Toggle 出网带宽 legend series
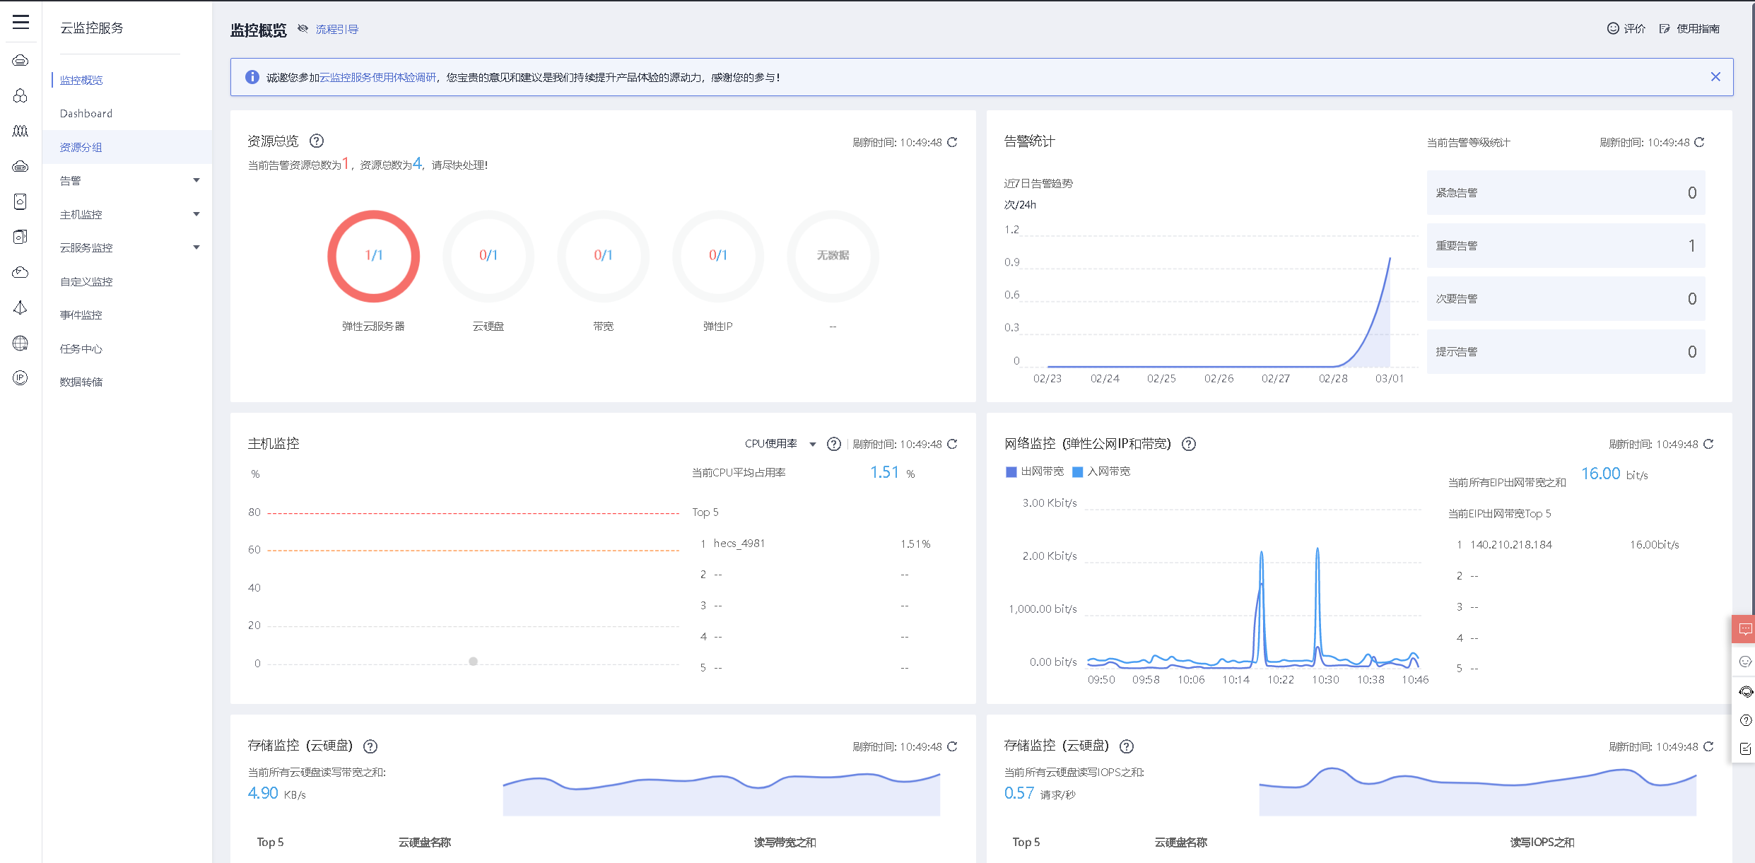Screen dimensions: 1755x863 coord(1035,471)
